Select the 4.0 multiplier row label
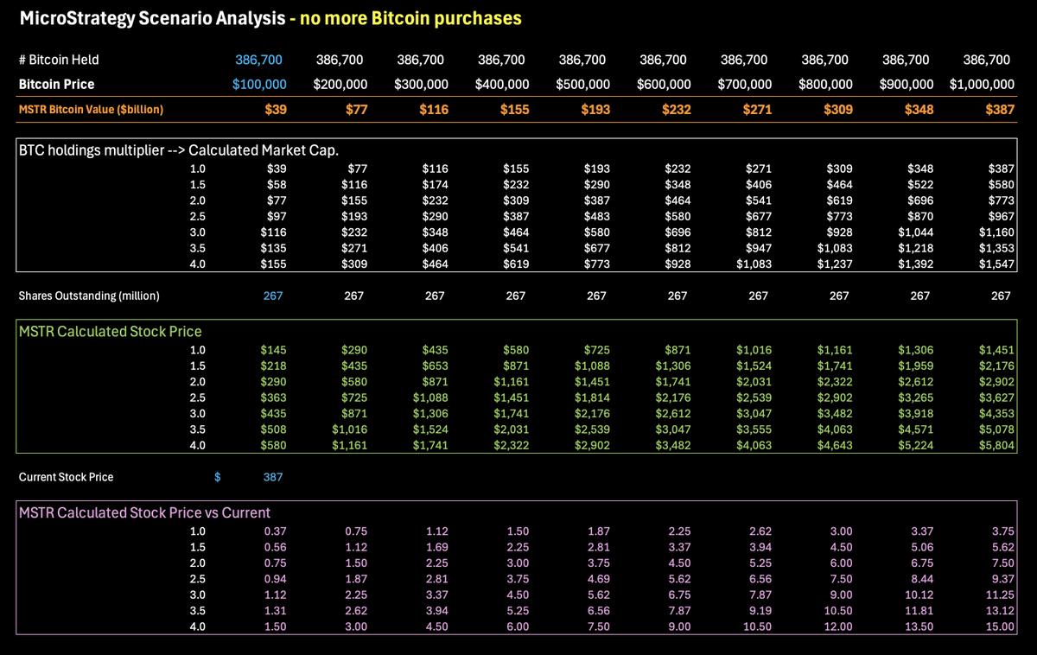 pyautogui.click(x=198, y=264)
